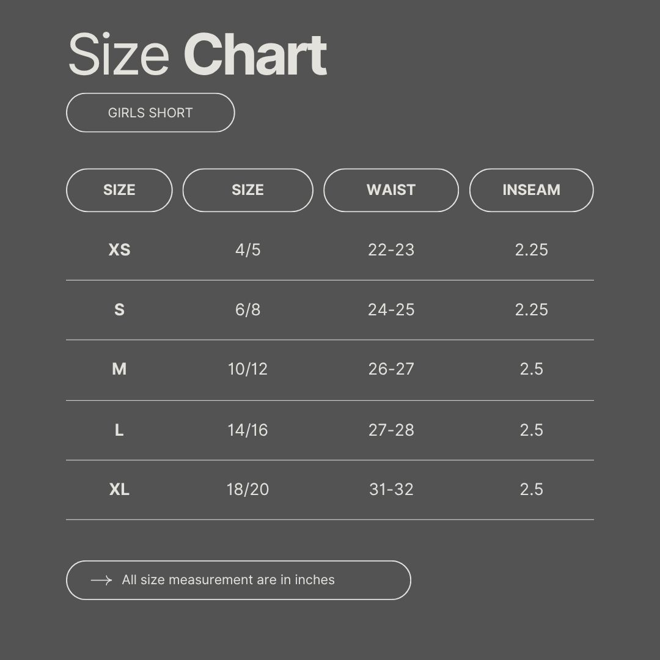Select the SIZE header above XS

[119, 190]
